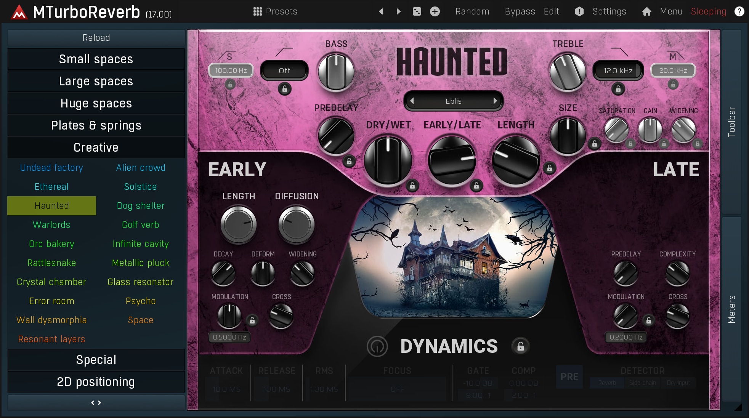The height and width of the screenshot is (418, 749).
Task: Toggle the Dynamics lock icon
Action: pyautogui.click(x=520, y=346)
